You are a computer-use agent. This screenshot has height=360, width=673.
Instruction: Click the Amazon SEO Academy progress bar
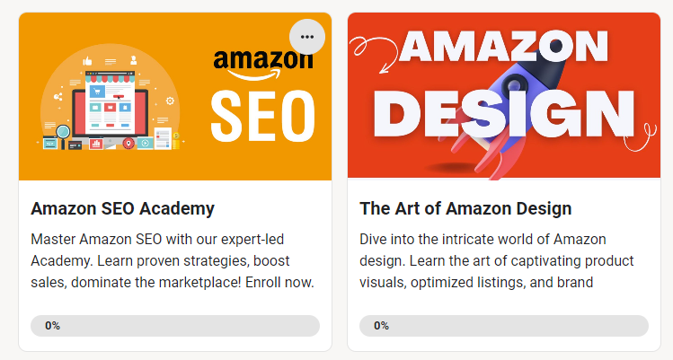coord(175,326)
